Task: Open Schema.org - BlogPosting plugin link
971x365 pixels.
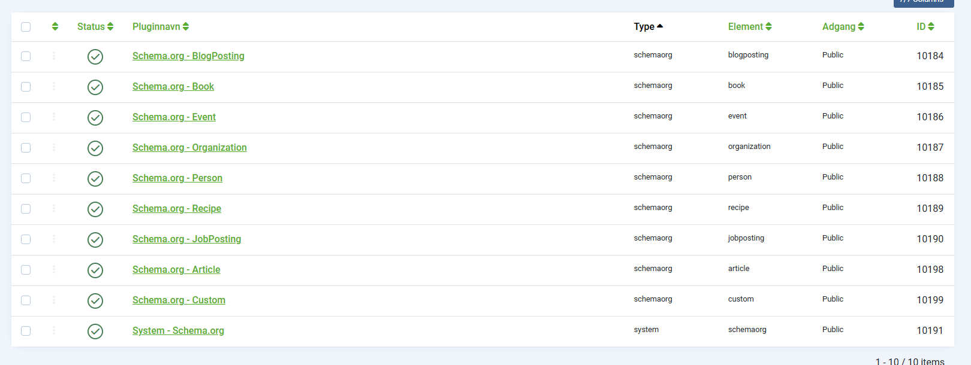Action: (188, 56)
